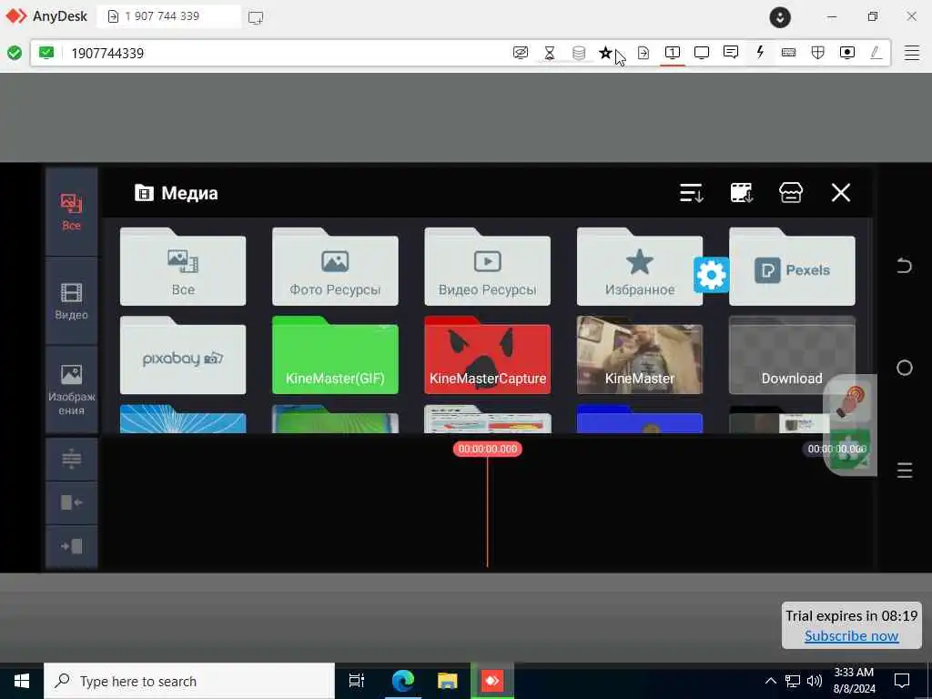Viewport: 932px width, 699px height.
Task: Click the jump to end timeline icon
Action: point(71,546)
